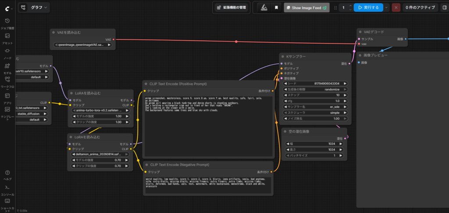Open the ジョブ履歴 job history panel
449x213 pixels.
[x=7, y=24]
